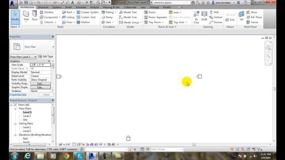This screenshot has width=285, height=160.
Task: Select Curtain Grid tool
Action: click(86, 17)
